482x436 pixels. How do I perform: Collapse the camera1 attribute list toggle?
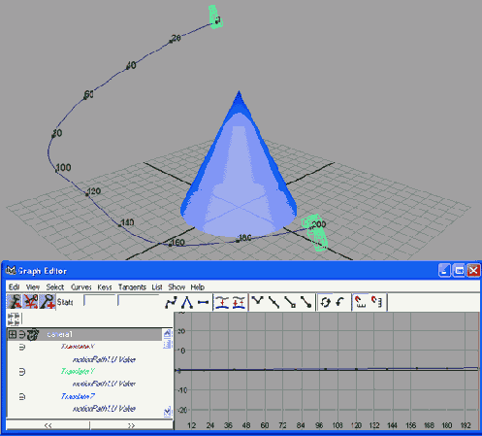pos(22,334)
